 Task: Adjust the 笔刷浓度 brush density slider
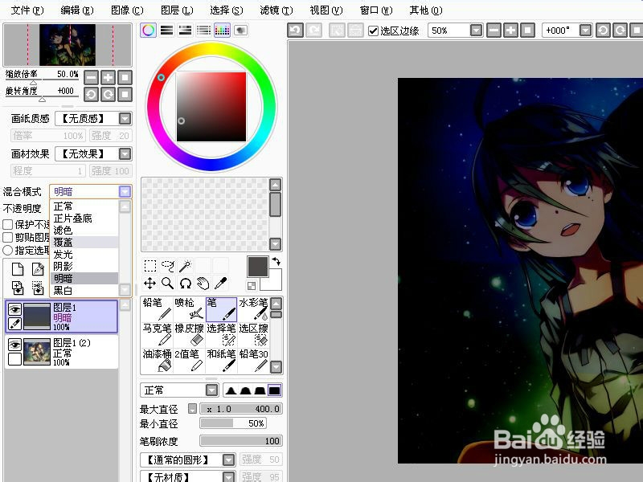tap(240, 441)
